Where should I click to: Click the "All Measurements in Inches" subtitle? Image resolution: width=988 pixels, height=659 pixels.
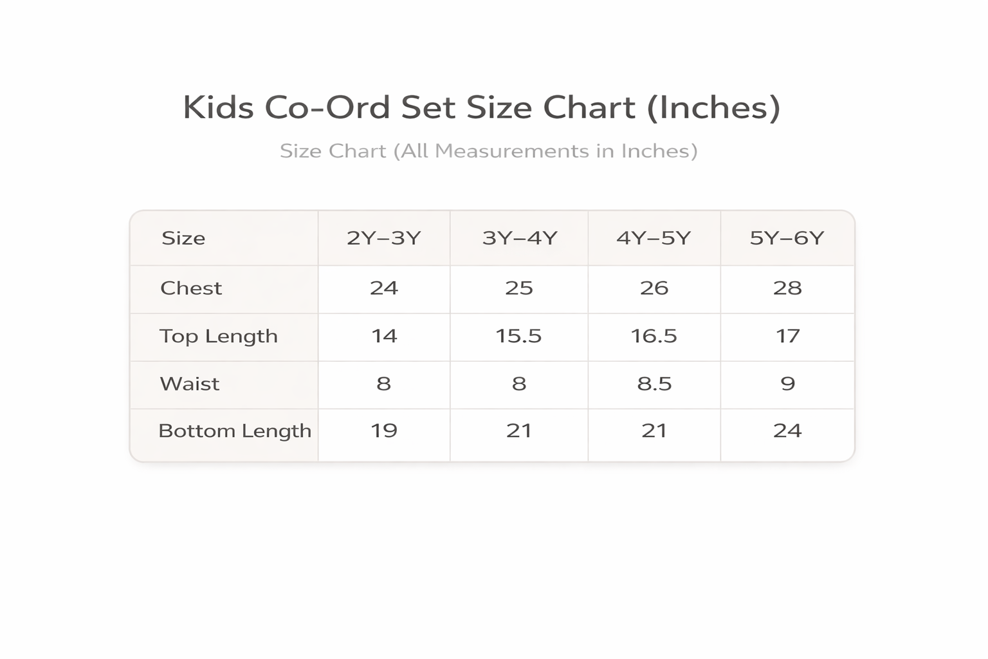[488, 151]
